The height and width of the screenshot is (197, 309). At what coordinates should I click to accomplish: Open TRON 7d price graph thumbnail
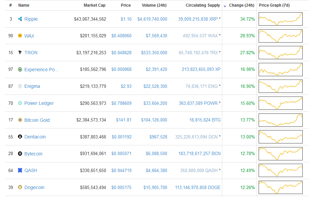280,53
